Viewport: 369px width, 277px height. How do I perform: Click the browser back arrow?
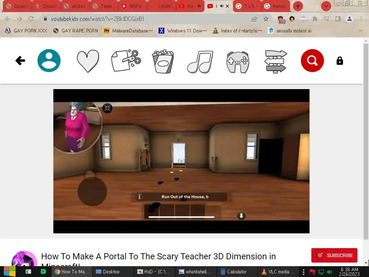tap(8, 19)
